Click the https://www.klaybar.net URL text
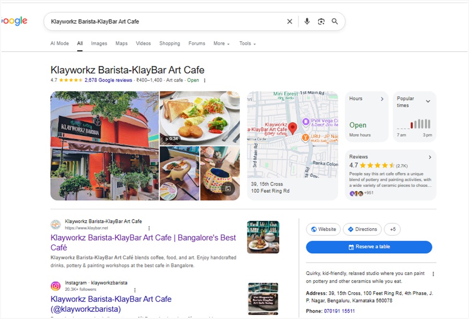The image size is (469, 319). [x=86, y=228]
